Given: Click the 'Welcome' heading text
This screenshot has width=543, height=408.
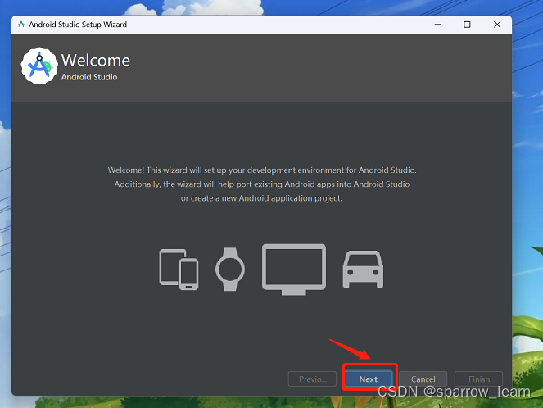Looking at the screenshot, I should (96, 61).
